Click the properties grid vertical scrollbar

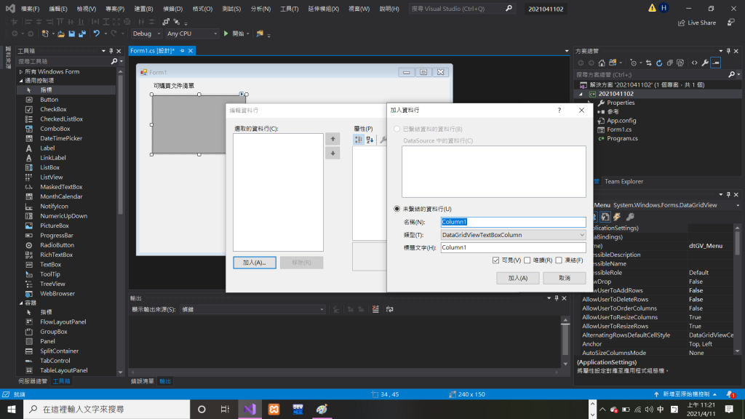tap(738, 290)
